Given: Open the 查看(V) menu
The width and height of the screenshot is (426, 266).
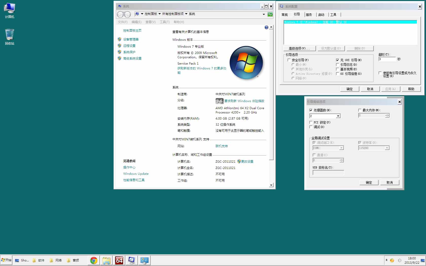Looking at the screenshot, I should [150, 22].
